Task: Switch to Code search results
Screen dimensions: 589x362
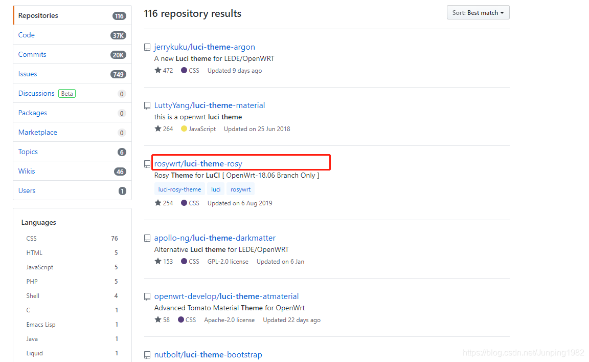Action: coord(73,35)
